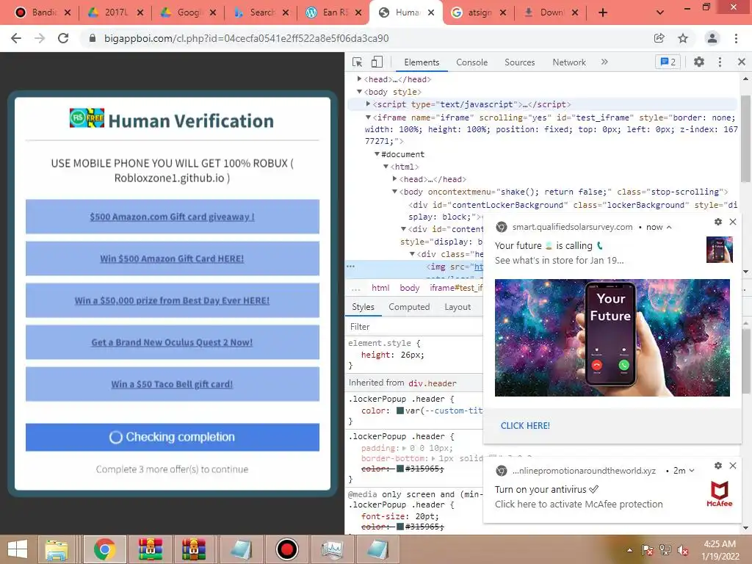
Task: Select the Layout pane tab
Action: (458, 307)
